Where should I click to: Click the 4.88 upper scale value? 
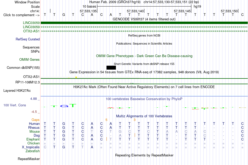(33, 99)
